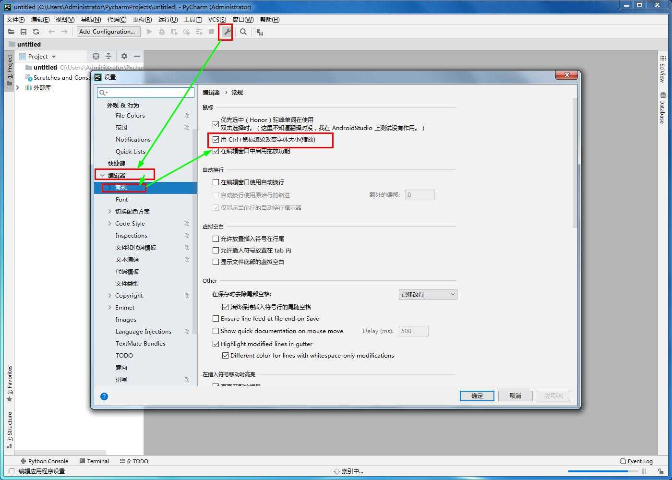The height and width of the screenshot is (480, 672).
Task: Open the Project view selector dropdown
Action: 38,56
